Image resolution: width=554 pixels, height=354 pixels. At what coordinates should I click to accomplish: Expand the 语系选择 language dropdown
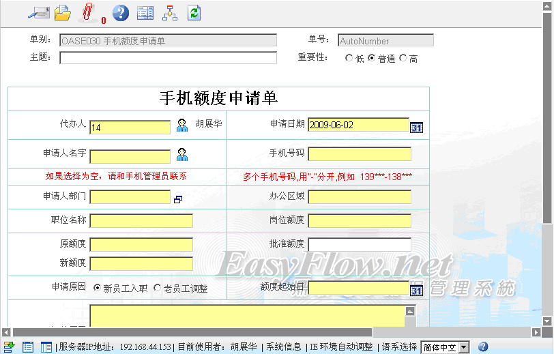(x=464, y=347)
